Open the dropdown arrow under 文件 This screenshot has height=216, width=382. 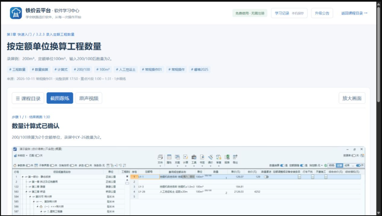(160, 166)
